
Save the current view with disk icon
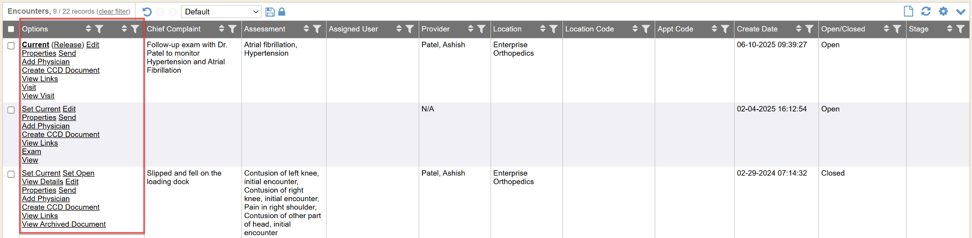[x=270, y=12]
